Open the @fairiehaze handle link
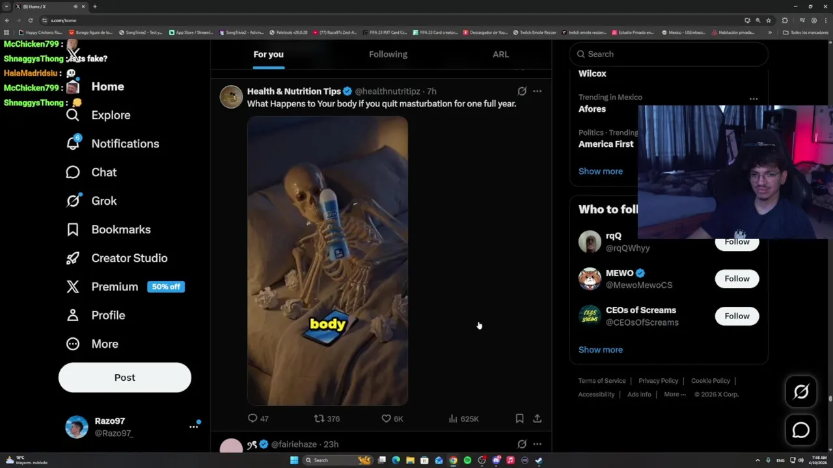The height and width of the screenshot is (468, 833). click(x=294, y=445)
